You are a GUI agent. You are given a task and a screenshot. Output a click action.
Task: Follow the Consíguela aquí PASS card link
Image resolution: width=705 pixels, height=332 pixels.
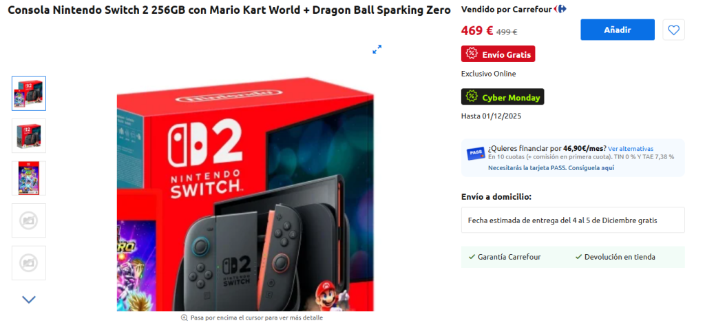(591, 168)
